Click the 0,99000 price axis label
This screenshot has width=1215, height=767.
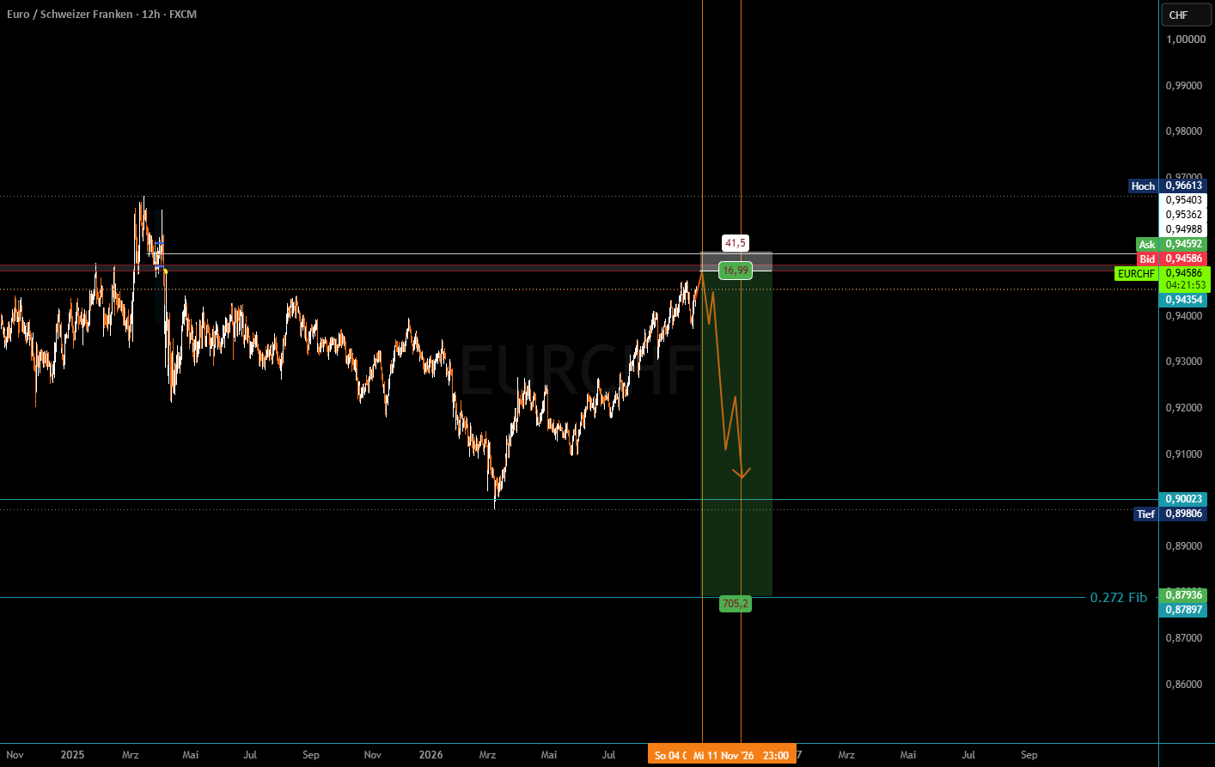[x=1184, y=86]
